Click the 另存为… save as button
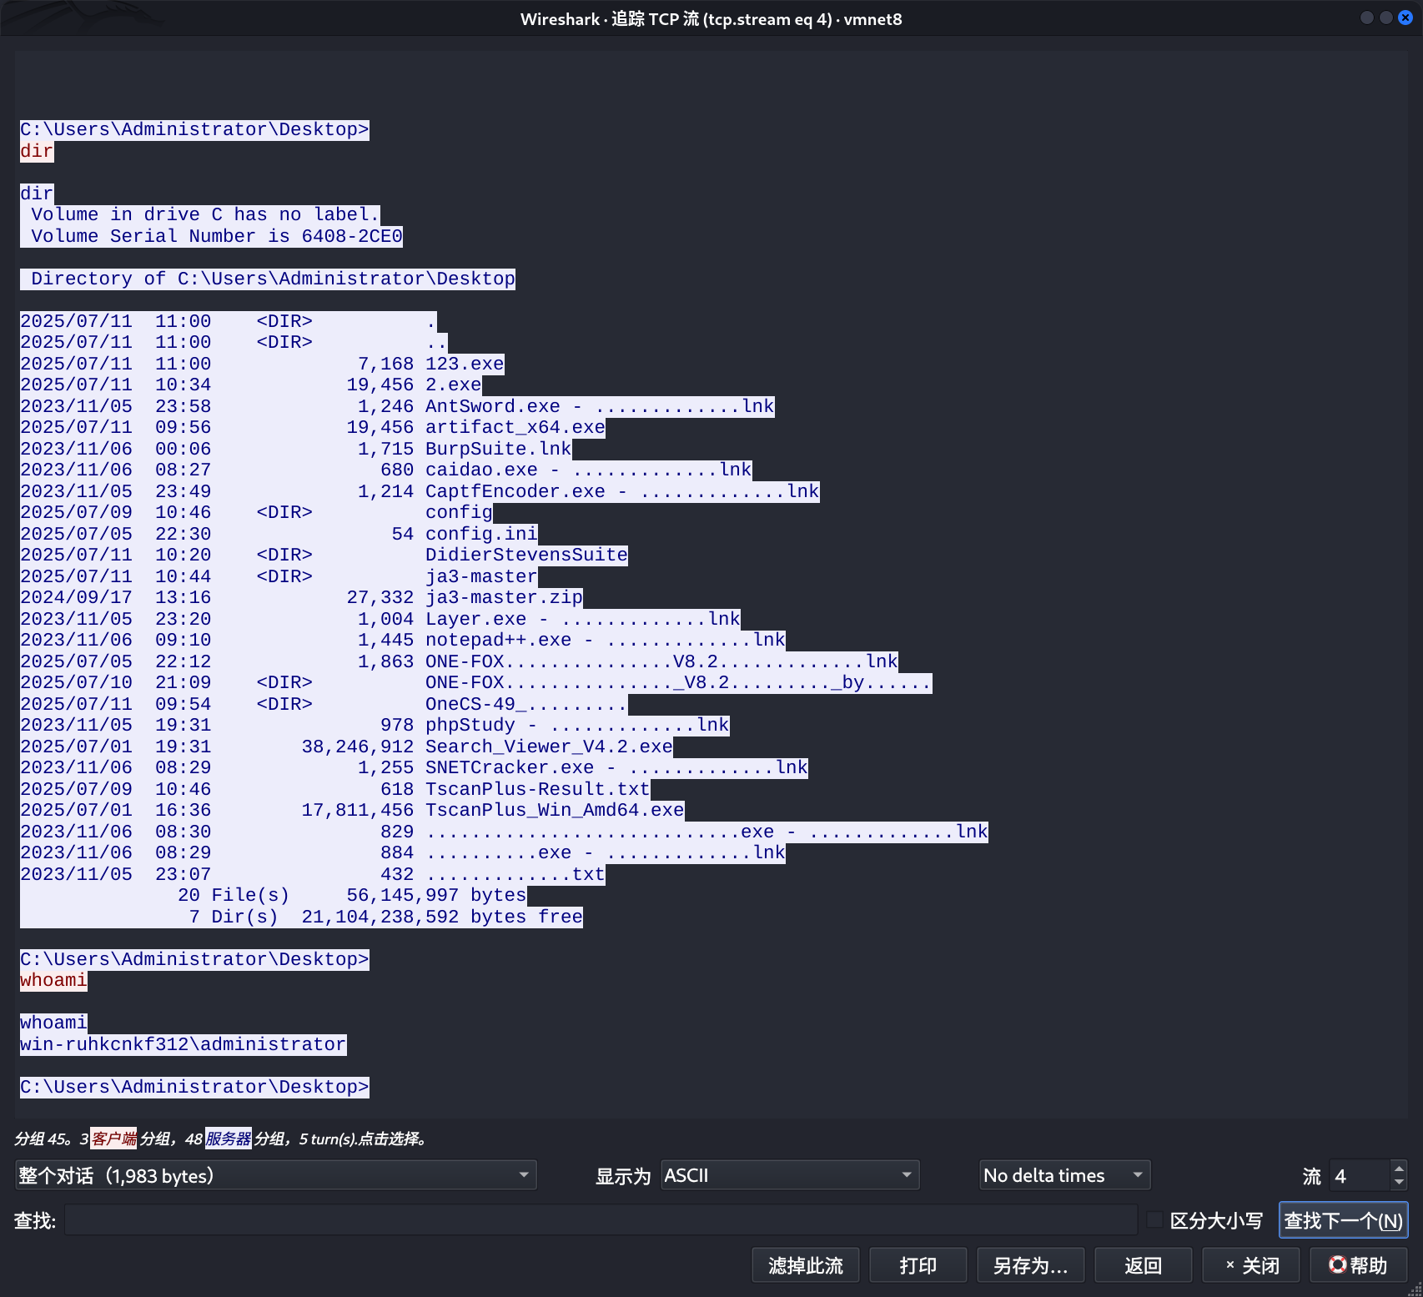The image size is (1423, 1297). [1030, 1265]
